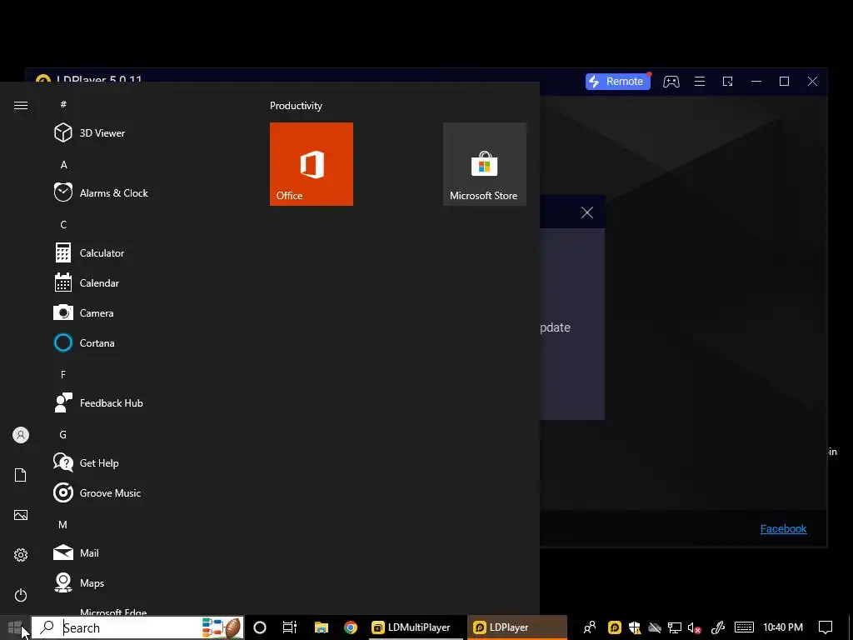Click the Windows Start button
Viewport: 853px width, 640px height.
[15, 627]
